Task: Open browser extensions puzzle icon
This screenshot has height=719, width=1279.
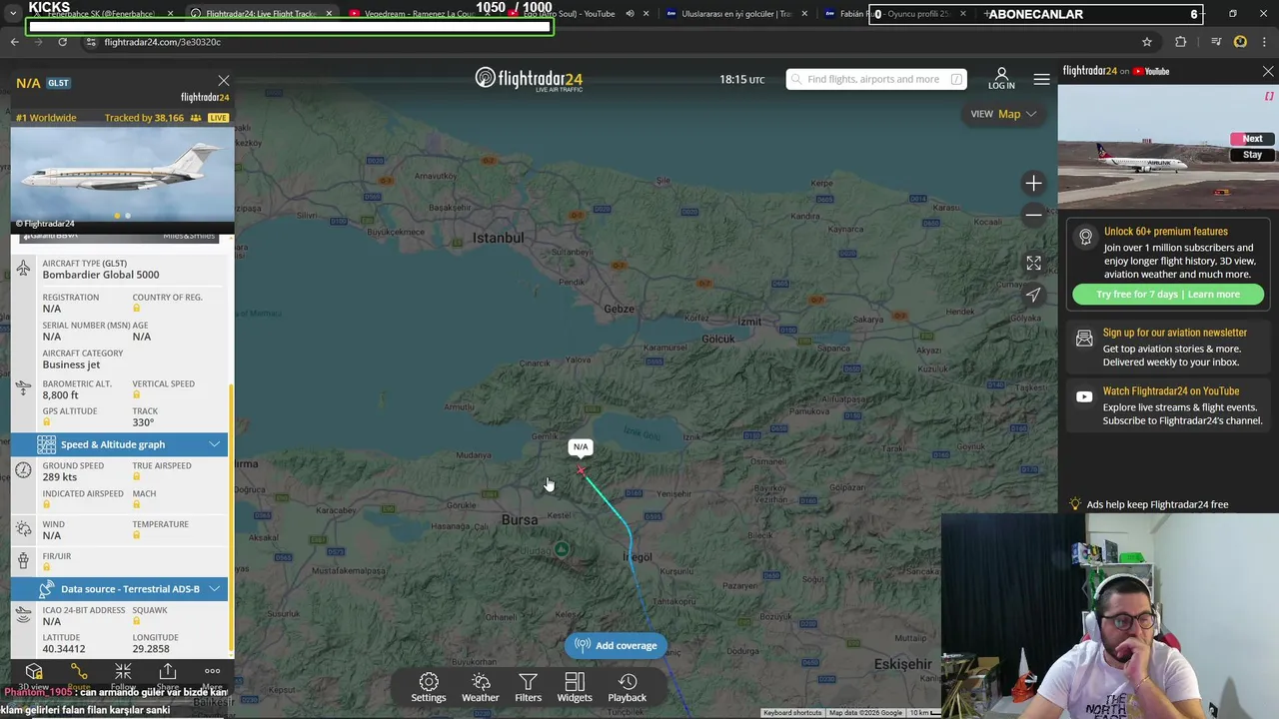Action: click(x=1181, y=42)
